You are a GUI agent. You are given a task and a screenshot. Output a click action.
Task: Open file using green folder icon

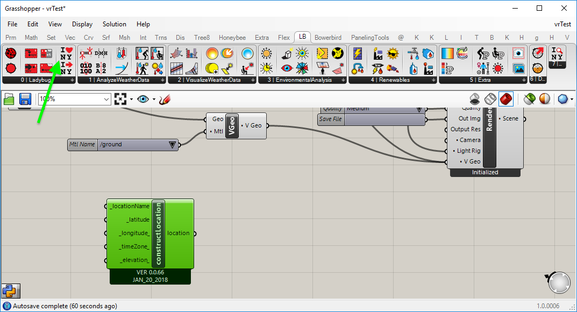pyautogui.click(x=9, y=99)
